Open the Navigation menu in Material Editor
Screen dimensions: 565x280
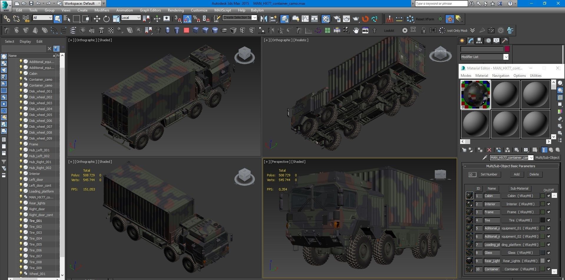(500, 76)
